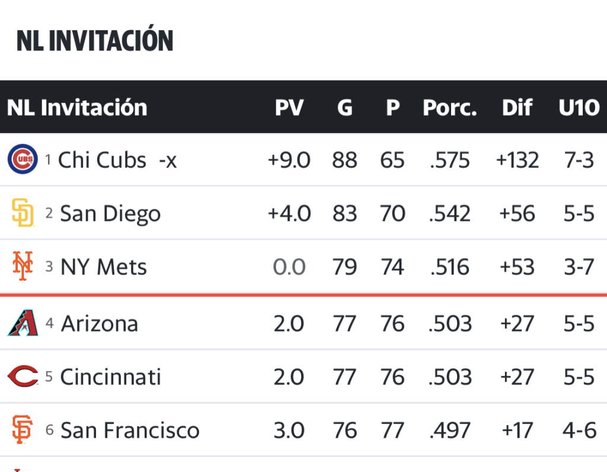Click the Chicago Cubs team logo

click(x=23, y=159)
